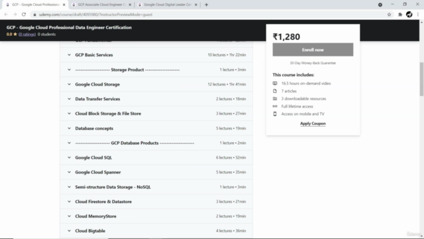This screenshot has height=239, width=424.
Task: Click the Database concepts section title
Action: 94,128
